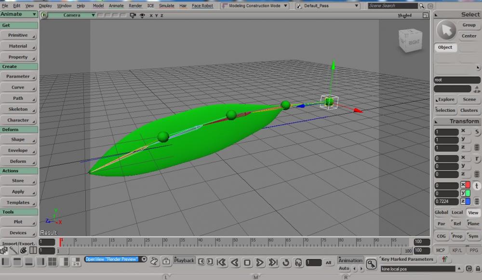
Task: Click the viewport maximize icon
Action: click(426, 15)
